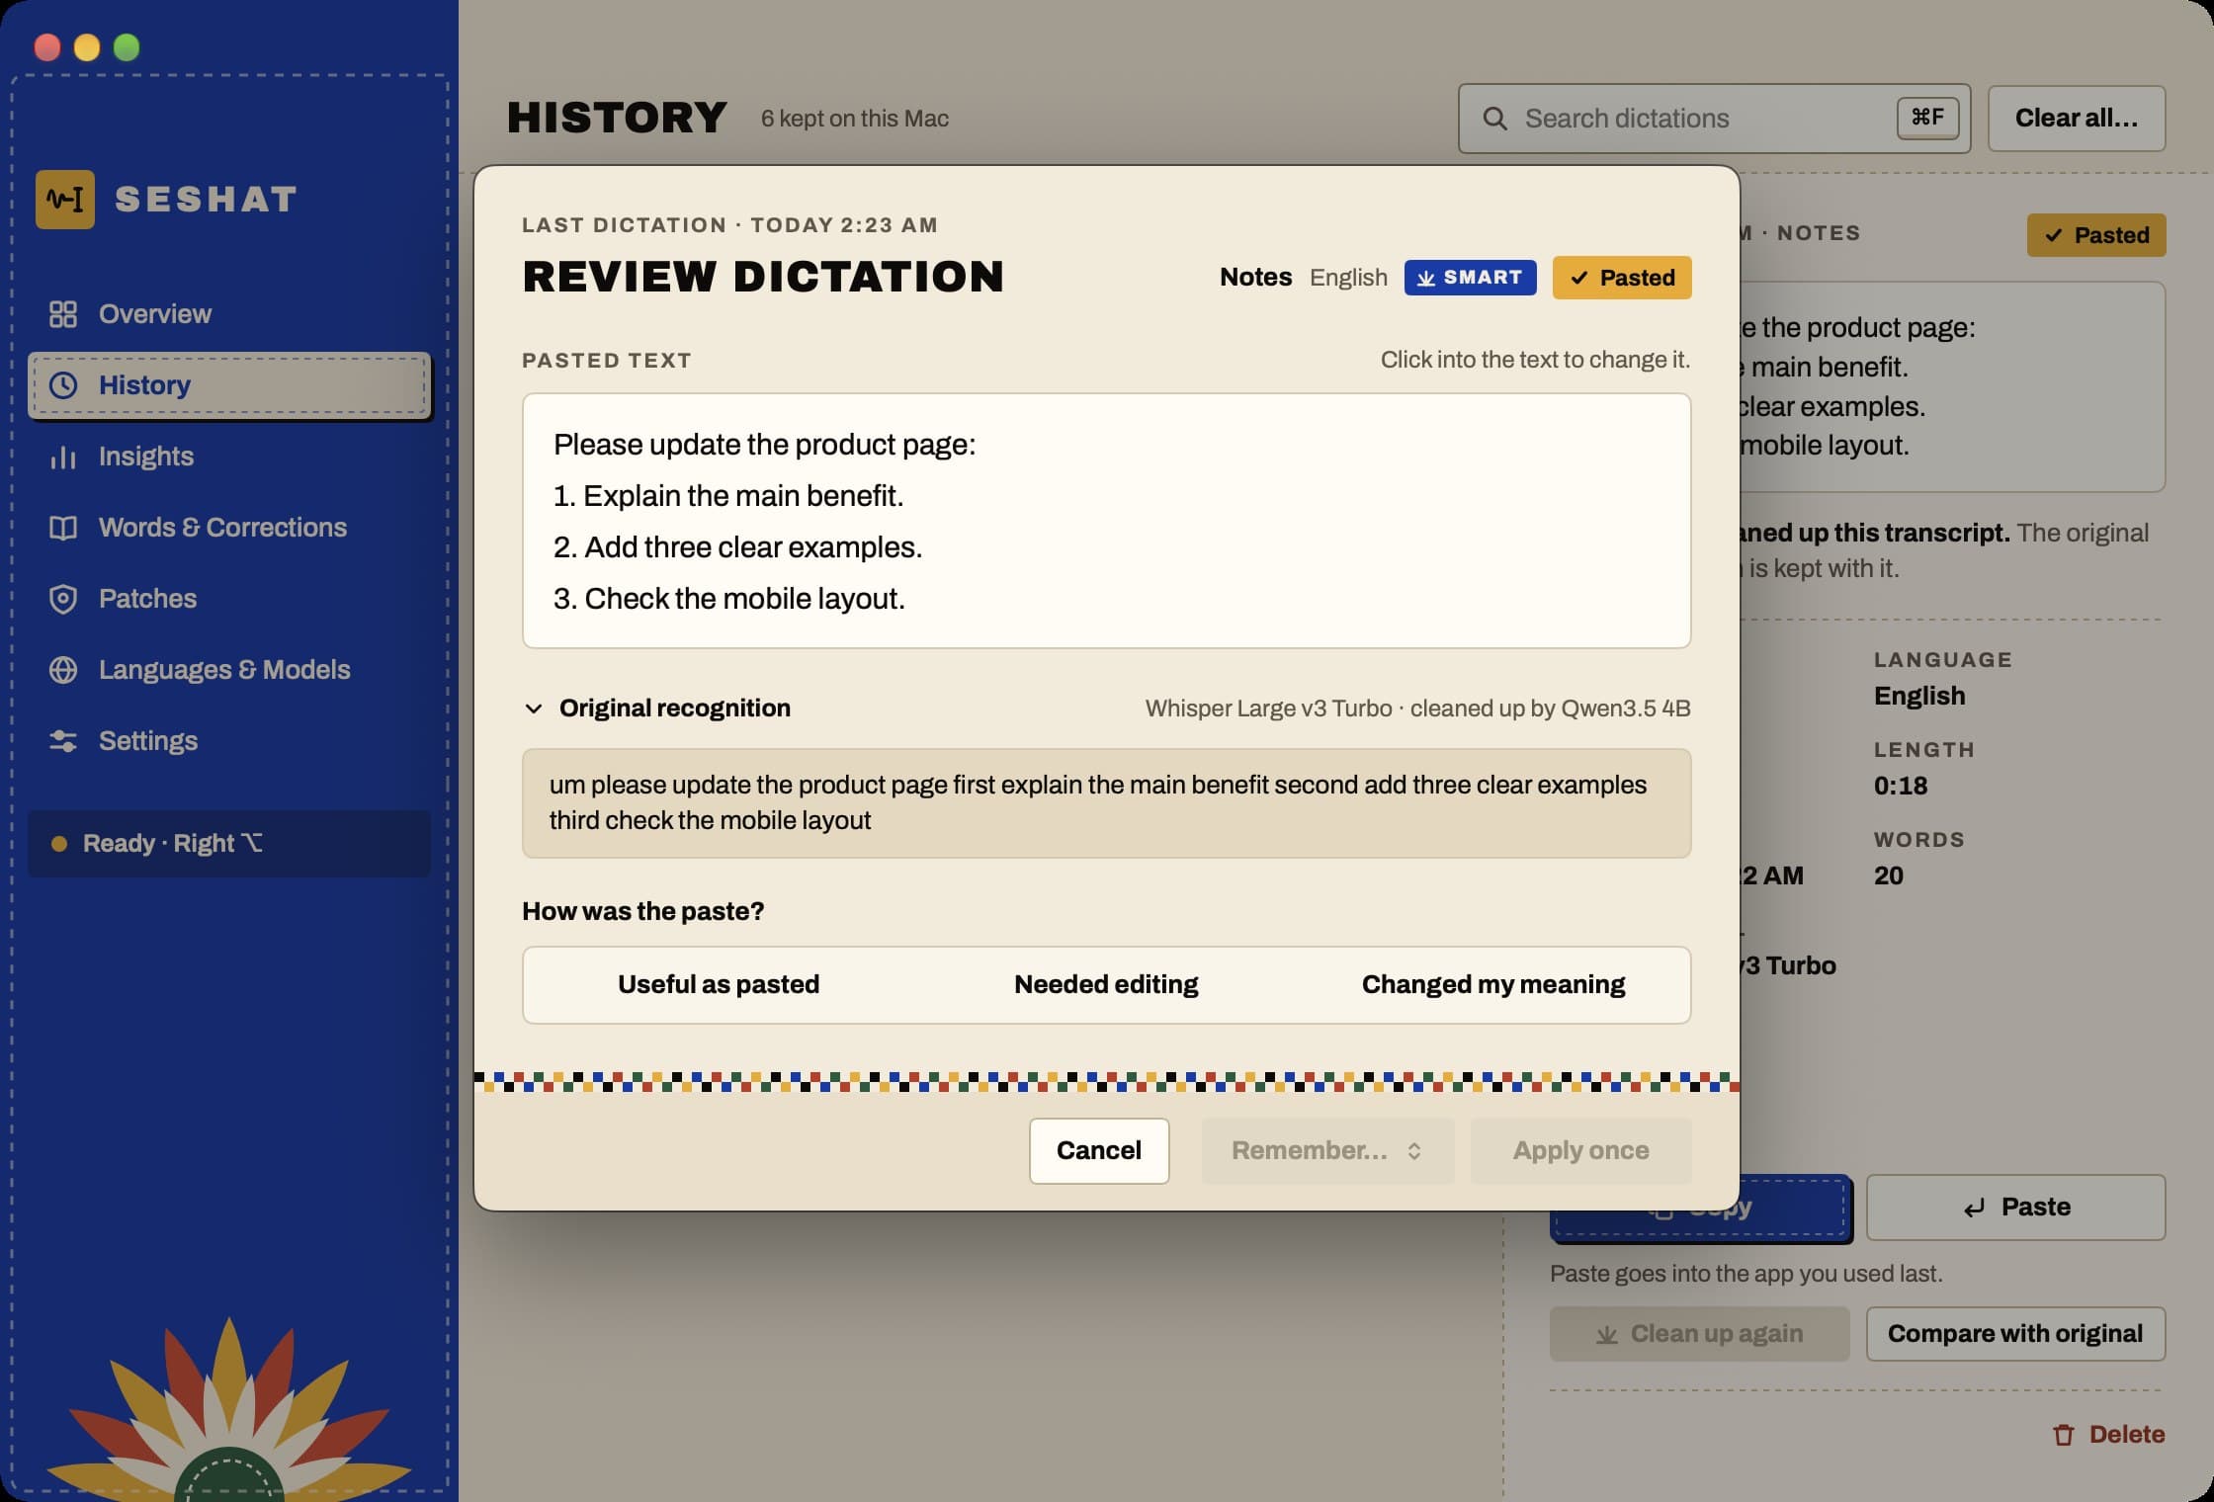Click the Words & Corrections book icon
This screenshot has height=1502, width=2214.
(63, 528)
